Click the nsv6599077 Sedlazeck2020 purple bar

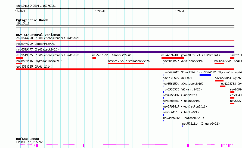(125, 52)
